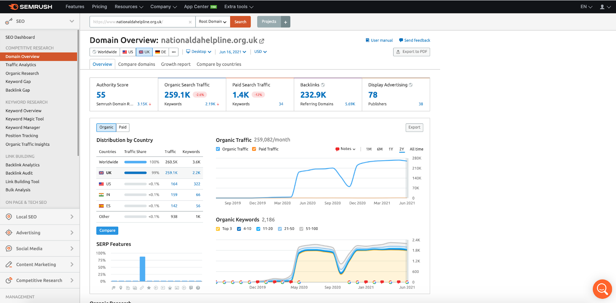Click the Social Media sidebar icon
The width and height of the screenshot is (616, 303).
tap(9, 249)
